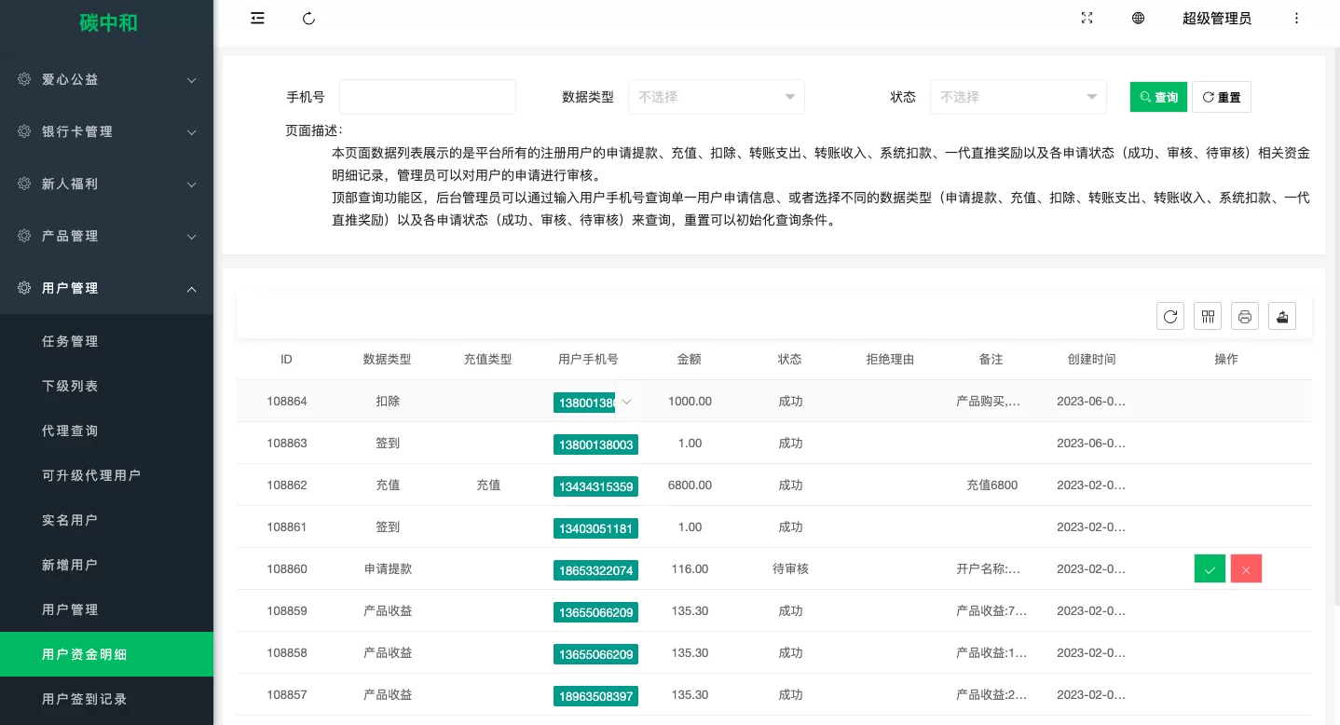
Task: Open the 任务管理 sidebar item
Action: tap(70, 341)
